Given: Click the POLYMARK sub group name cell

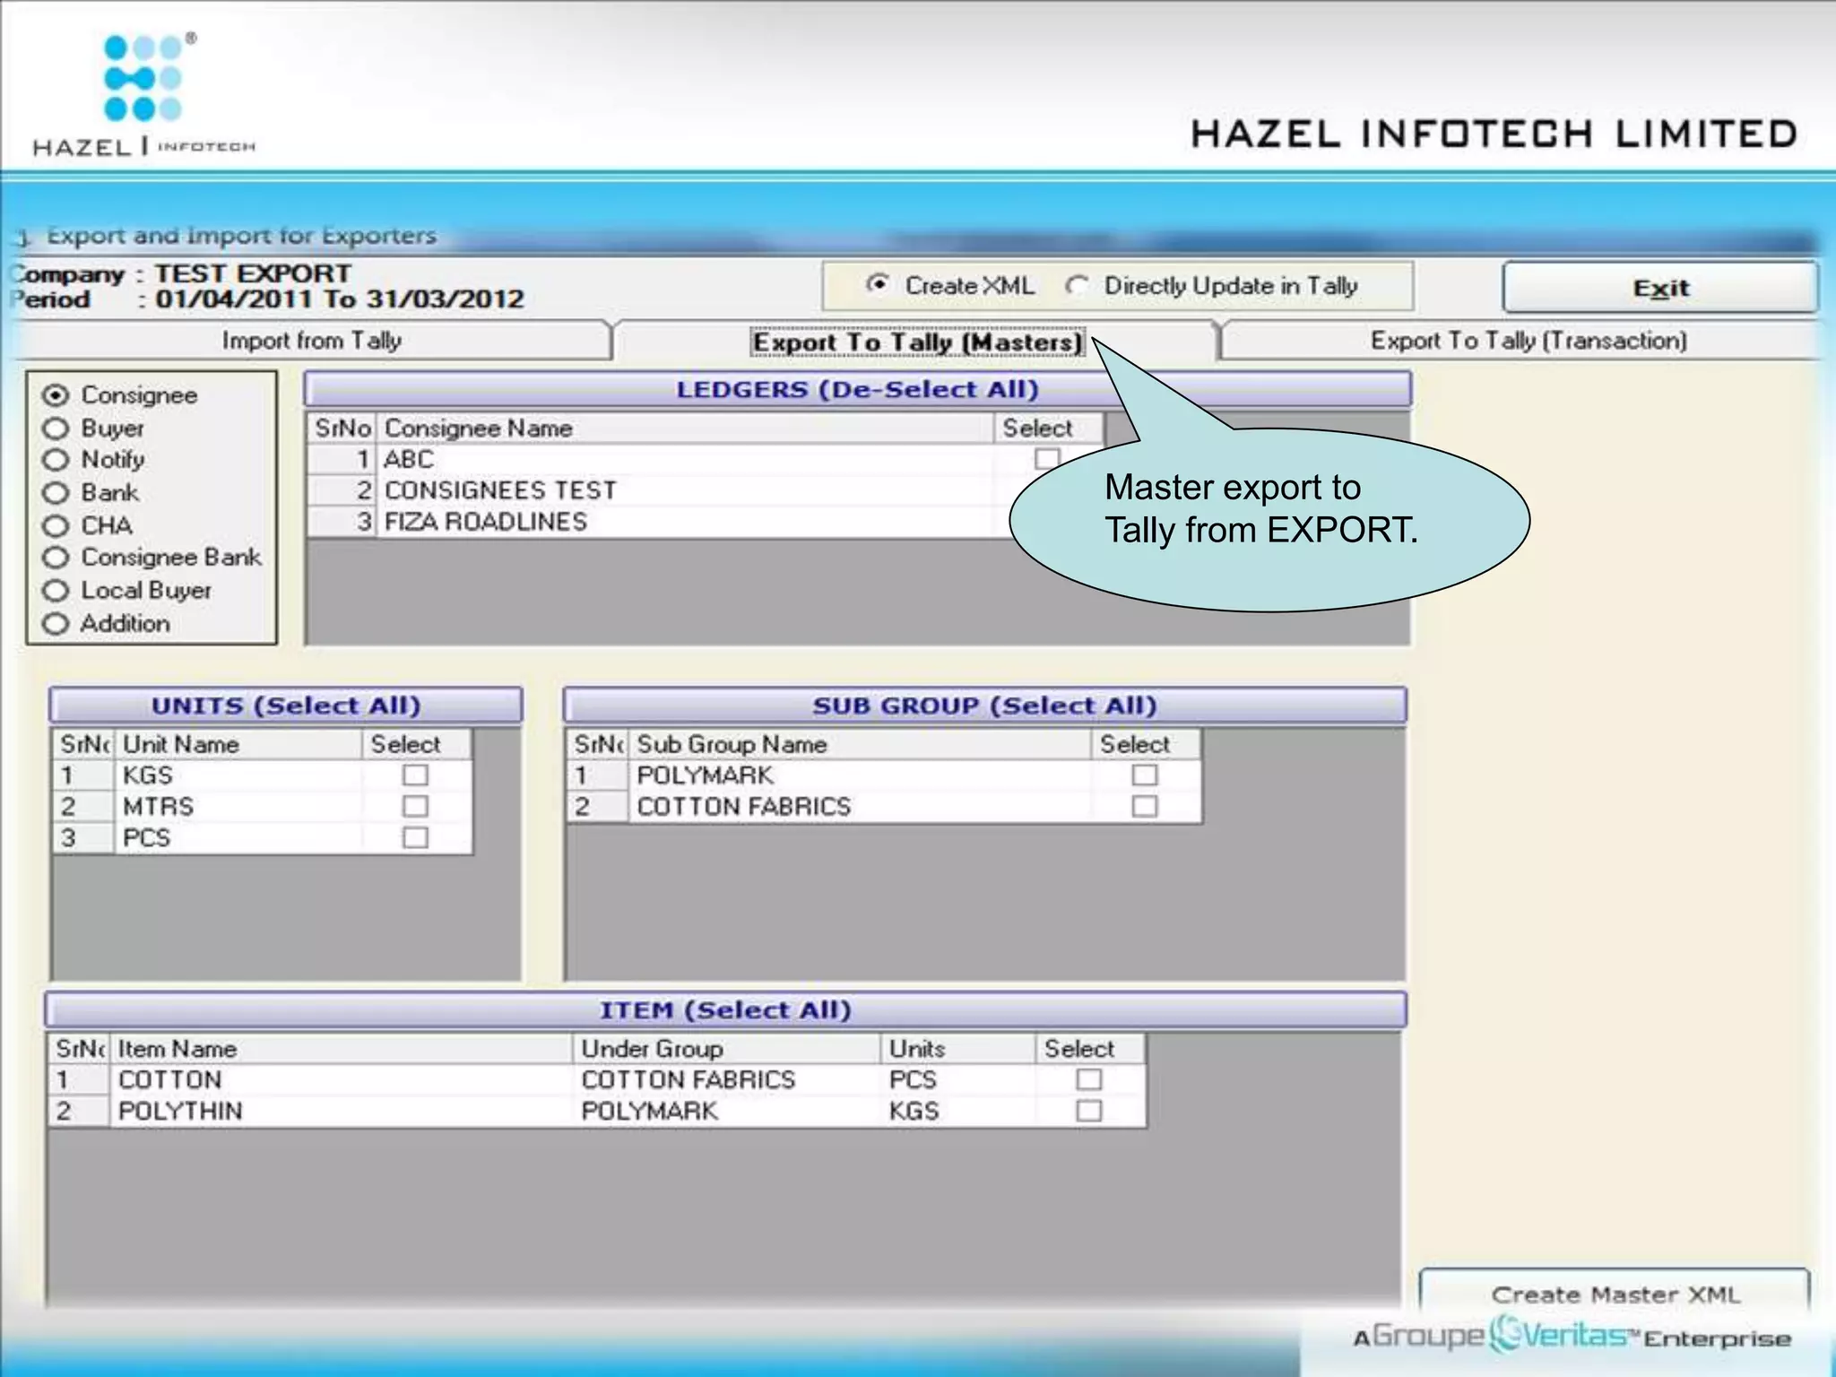Looking at the screenshot, I should [x=860, y=775].
